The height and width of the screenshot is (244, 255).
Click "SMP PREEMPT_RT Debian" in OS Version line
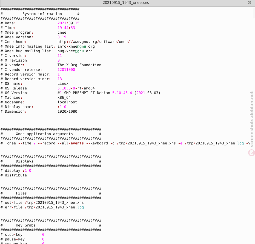87,93
